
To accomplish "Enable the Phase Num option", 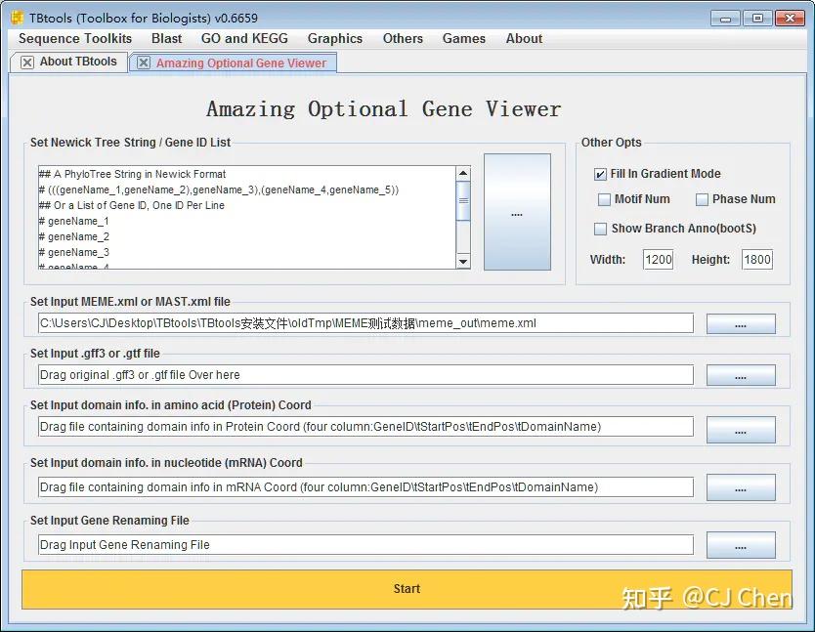I will point(702,199).
